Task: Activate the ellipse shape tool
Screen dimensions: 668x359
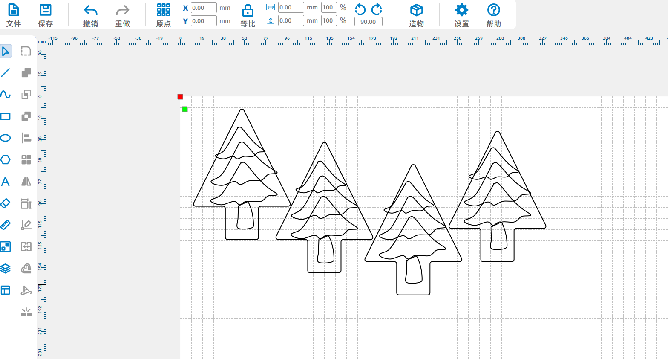Action: (6, 138)
